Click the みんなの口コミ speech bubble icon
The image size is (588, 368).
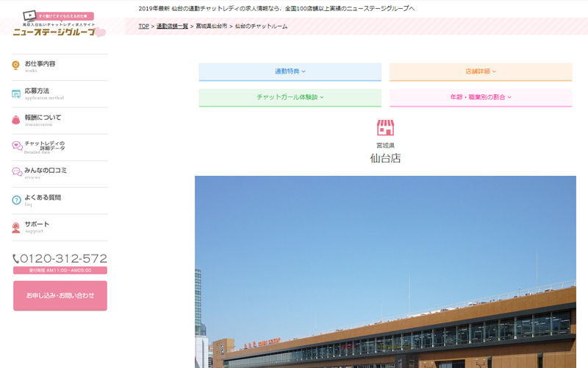click(x=17, y=172)
